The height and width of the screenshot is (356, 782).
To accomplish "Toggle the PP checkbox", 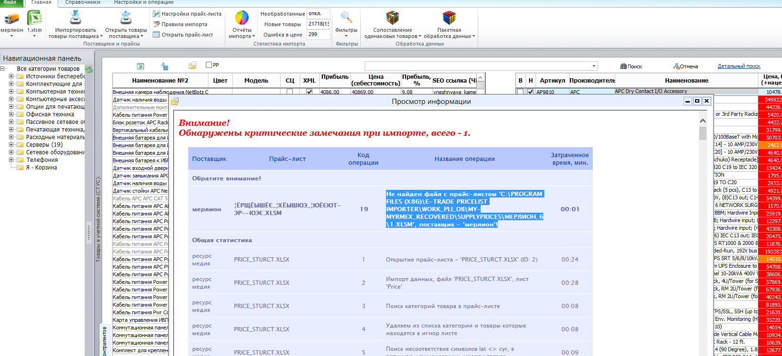I will pos(209,65).
